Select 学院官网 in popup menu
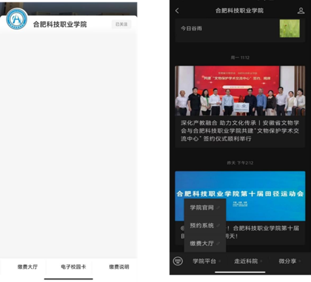Image resolution: width=311 pixels, height=282 pixels. pyautogui.click(x=205, y=208)
